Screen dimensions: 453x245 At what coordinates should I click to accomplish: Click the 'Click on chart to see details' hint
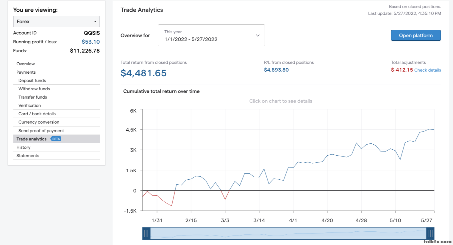click(281, 101)
